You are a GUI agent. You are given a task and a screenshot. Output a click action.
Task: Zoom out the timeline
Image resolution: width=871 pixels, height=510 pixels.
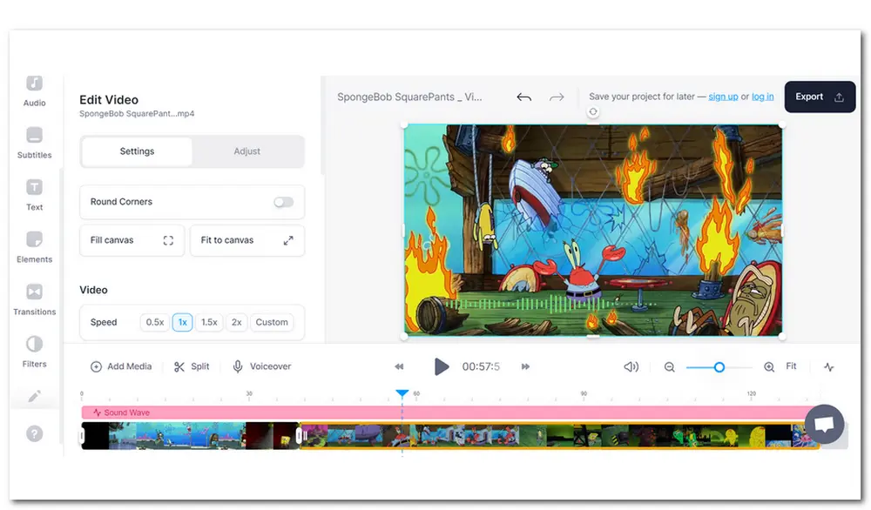coord(669,366)
